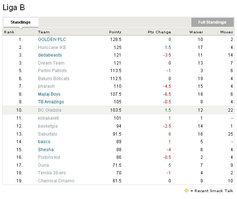Click Pertini Patriots team name

tap(52, 71)
